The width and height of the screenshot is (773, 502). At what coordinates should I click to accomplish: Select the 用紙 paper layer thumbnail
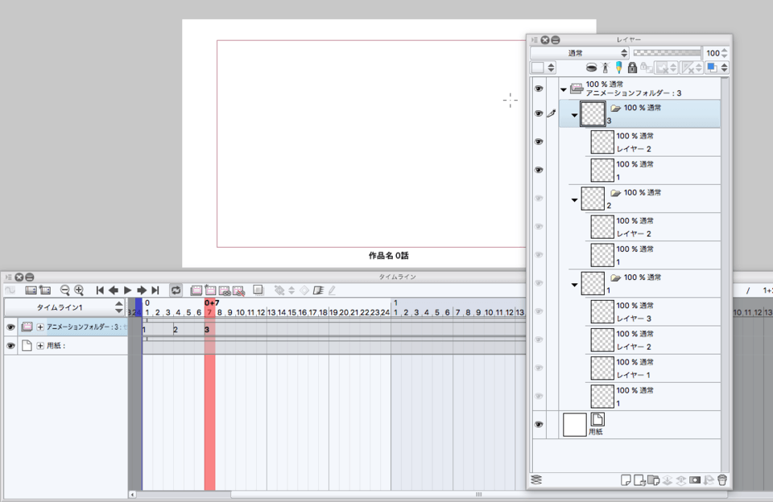coord(575,425)
